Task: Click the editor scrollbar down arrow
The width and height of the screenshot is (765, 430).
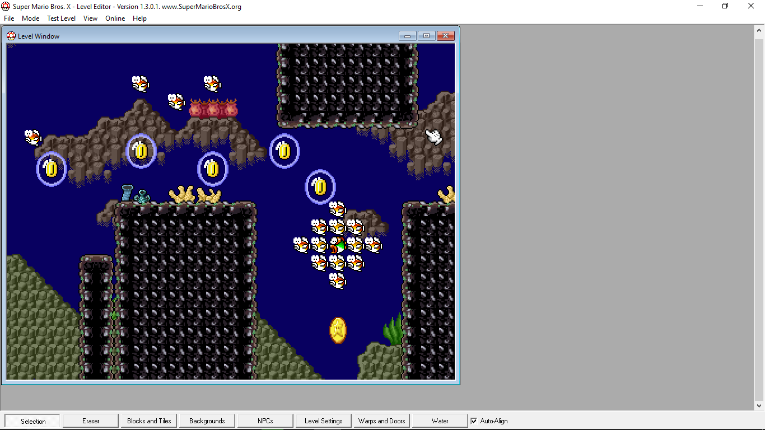Action: 760,406
